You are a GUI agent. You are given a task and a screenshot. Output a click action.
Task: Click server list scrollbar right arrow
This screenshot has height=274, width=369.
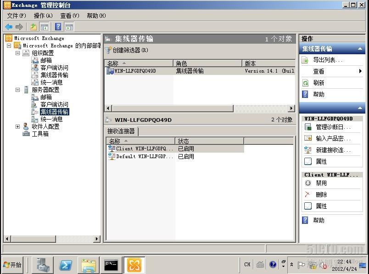point(291,108)
